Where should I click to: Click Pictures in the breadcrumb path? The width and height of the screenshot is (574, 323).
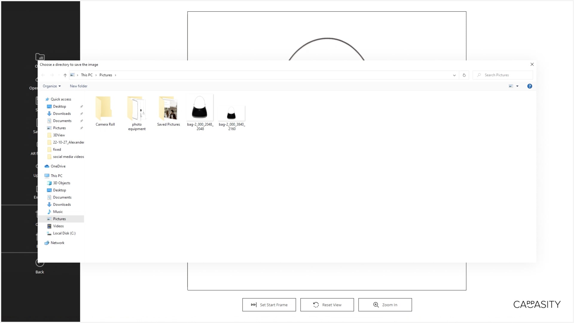[106, 75]
